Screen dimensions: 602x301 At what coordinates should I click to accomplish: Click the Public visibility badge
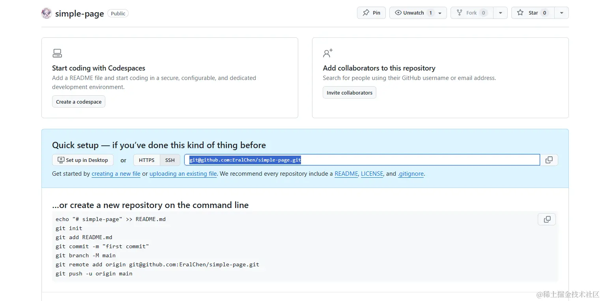click(118, 13)
